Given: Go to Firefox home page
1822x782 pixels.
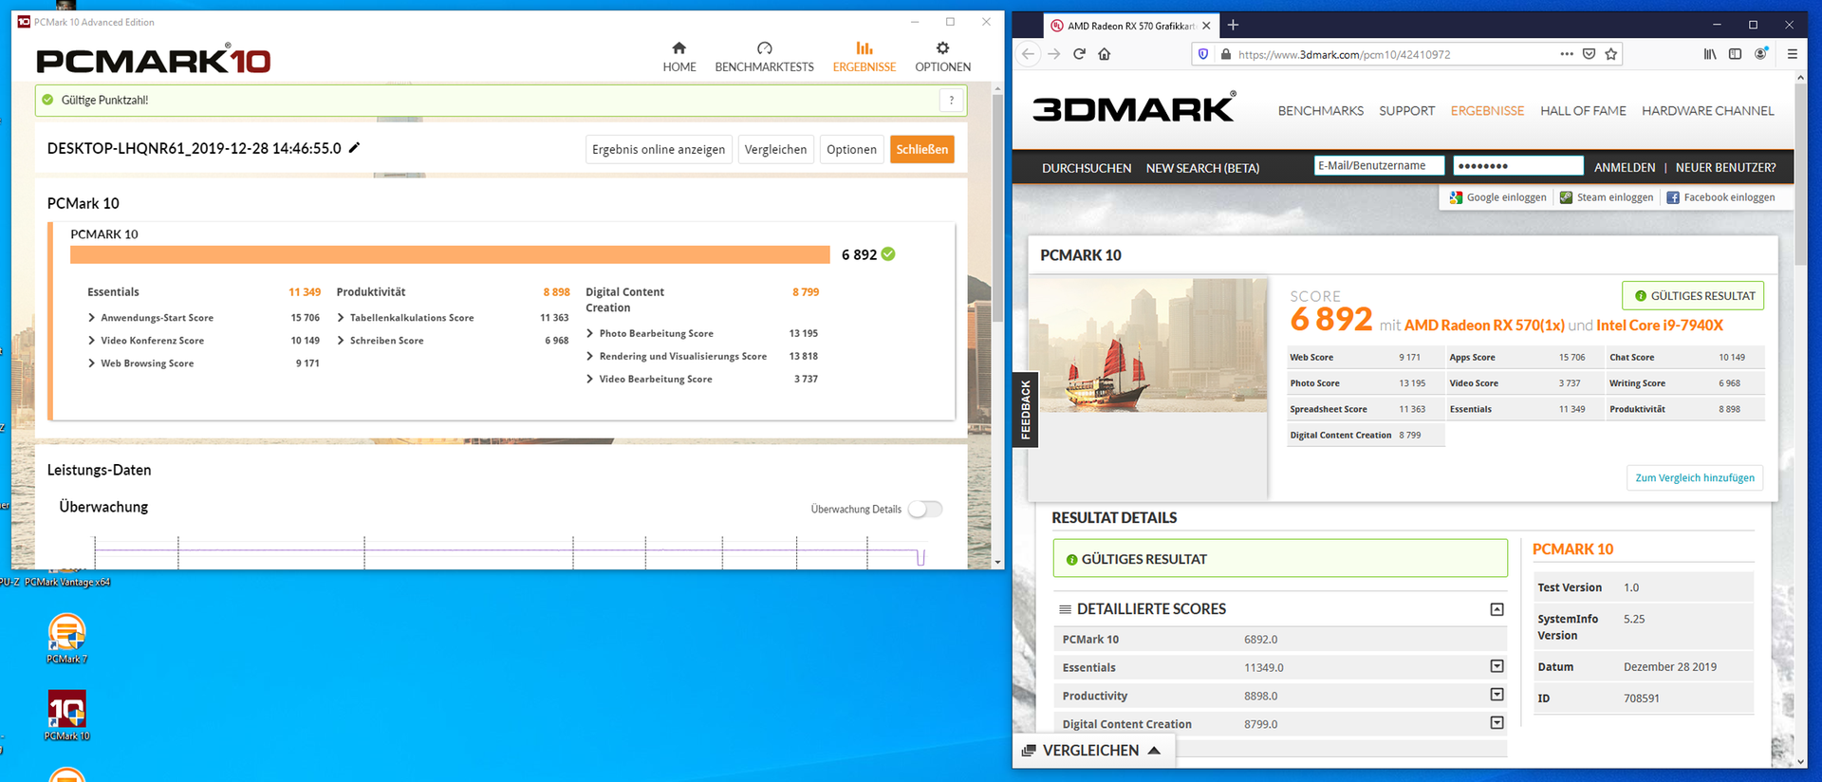Looking at the screenshot, I should tap(1105, 54).
